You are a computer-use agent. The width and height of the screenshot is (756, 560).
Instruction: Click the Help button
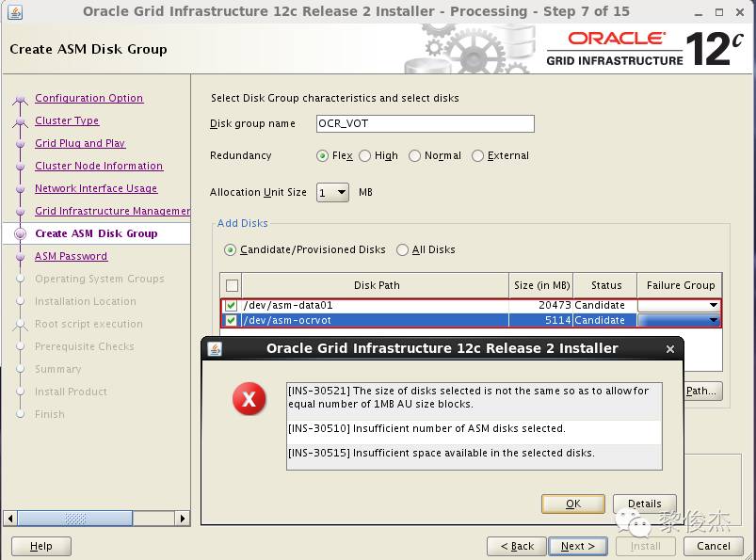[x=41, y=547]
